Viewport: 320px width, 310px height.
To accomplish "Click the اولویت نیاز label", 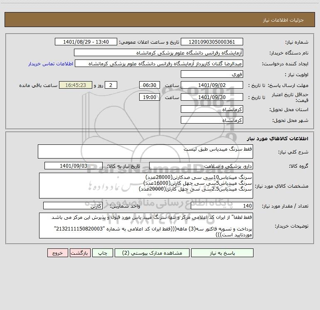I will (297, 75).
